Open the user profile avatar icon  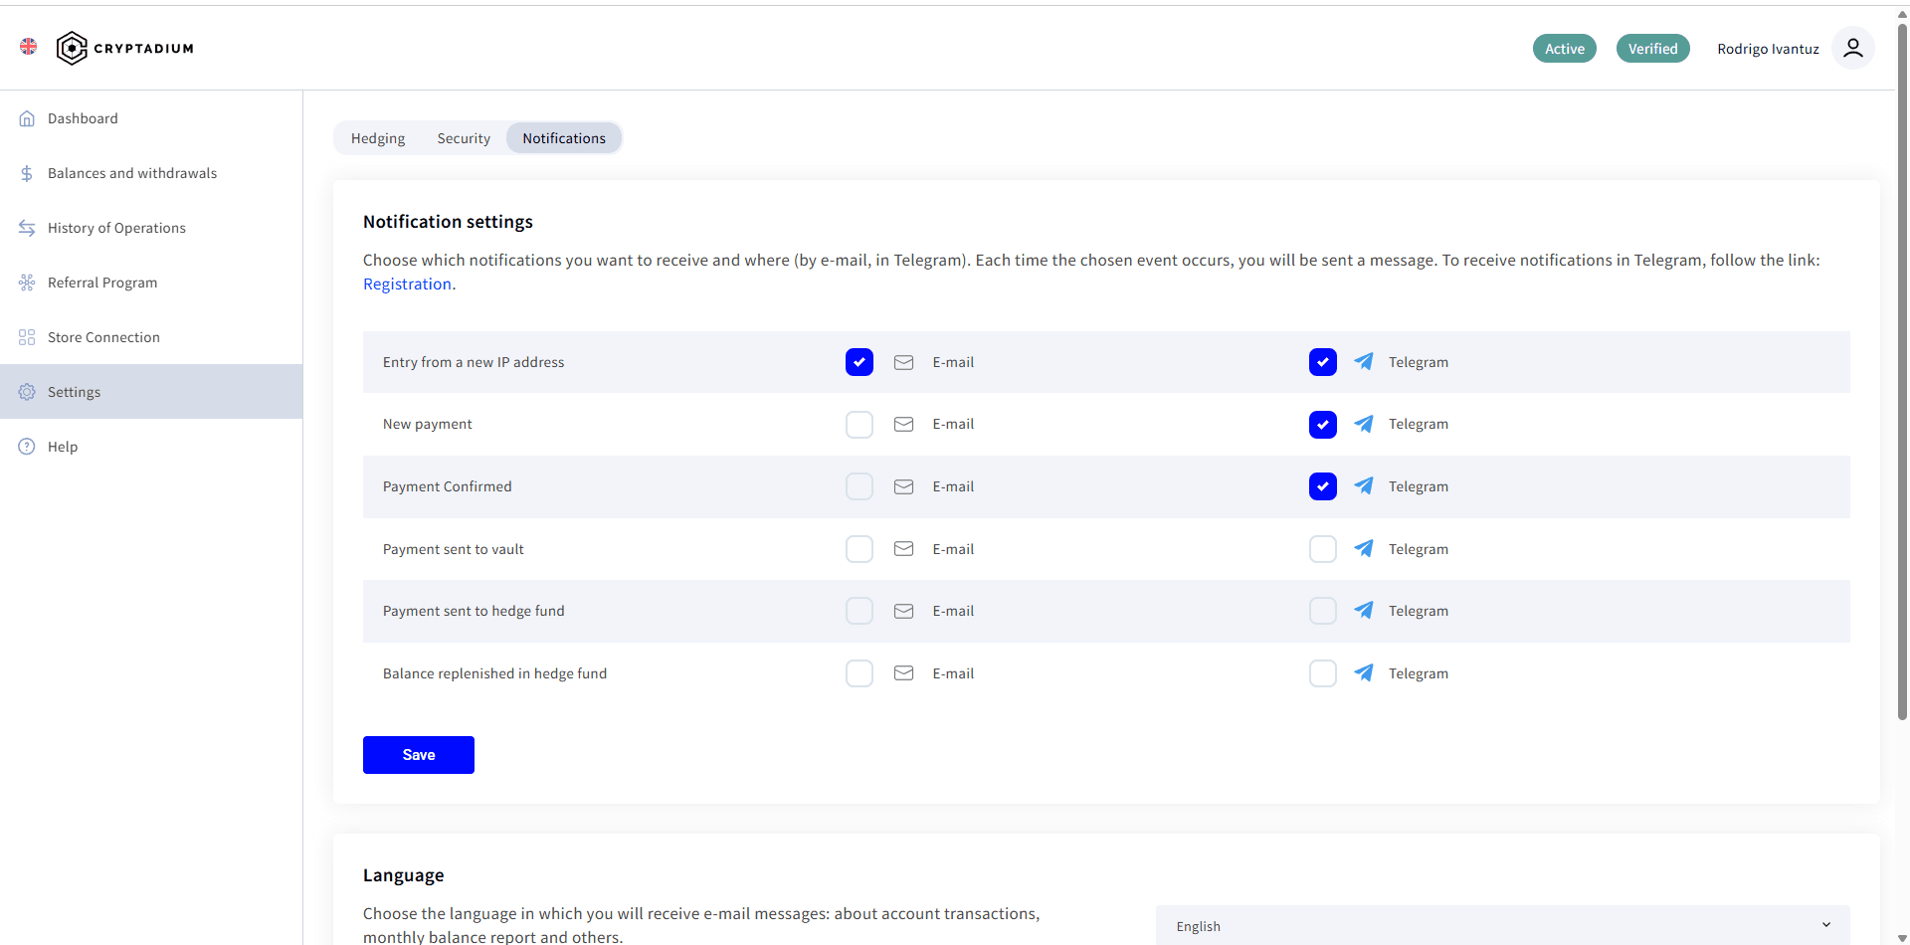[x=1852, y=48]
